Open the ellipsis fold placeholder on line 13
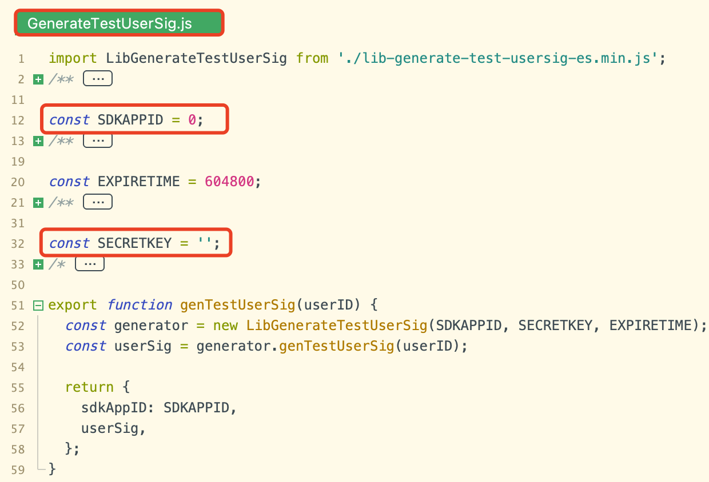Screen dimensions: 709x482 pyautogui.click(x=98, y=140)
